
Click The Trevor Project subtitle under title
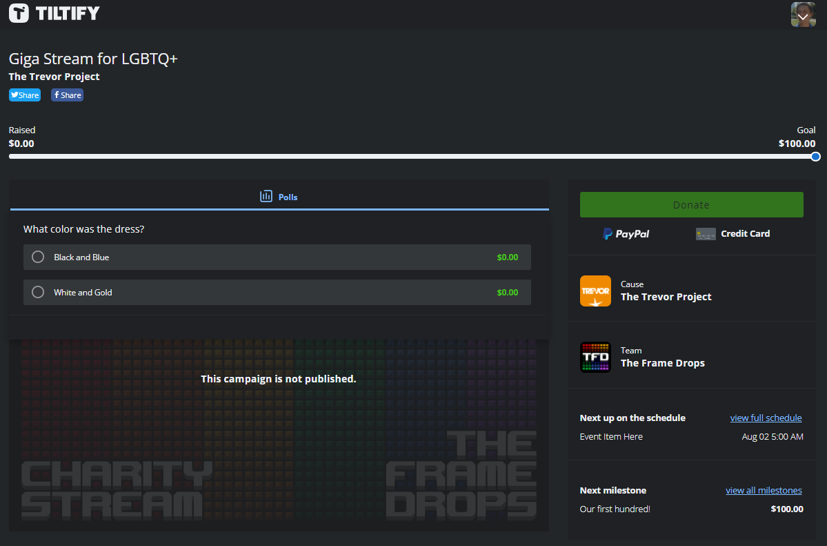[x=54, y=77]
